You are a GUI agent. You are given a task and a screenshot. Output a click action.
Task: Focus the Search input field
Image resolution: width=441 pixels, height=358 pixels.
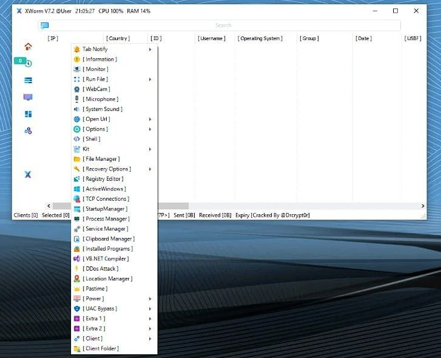pos(220,25)
